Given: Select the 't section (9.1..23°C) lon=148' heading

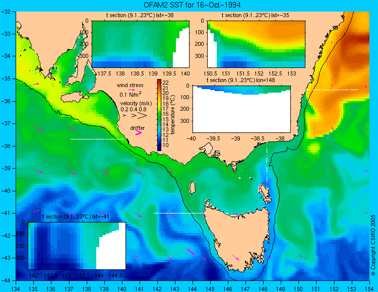Looking at the screenshot, I should (240, 80).
